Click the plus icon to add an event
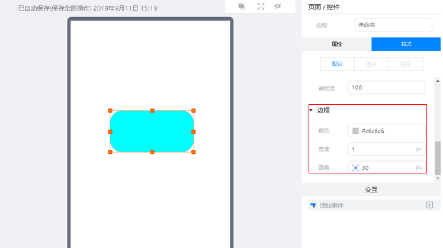 429,205
